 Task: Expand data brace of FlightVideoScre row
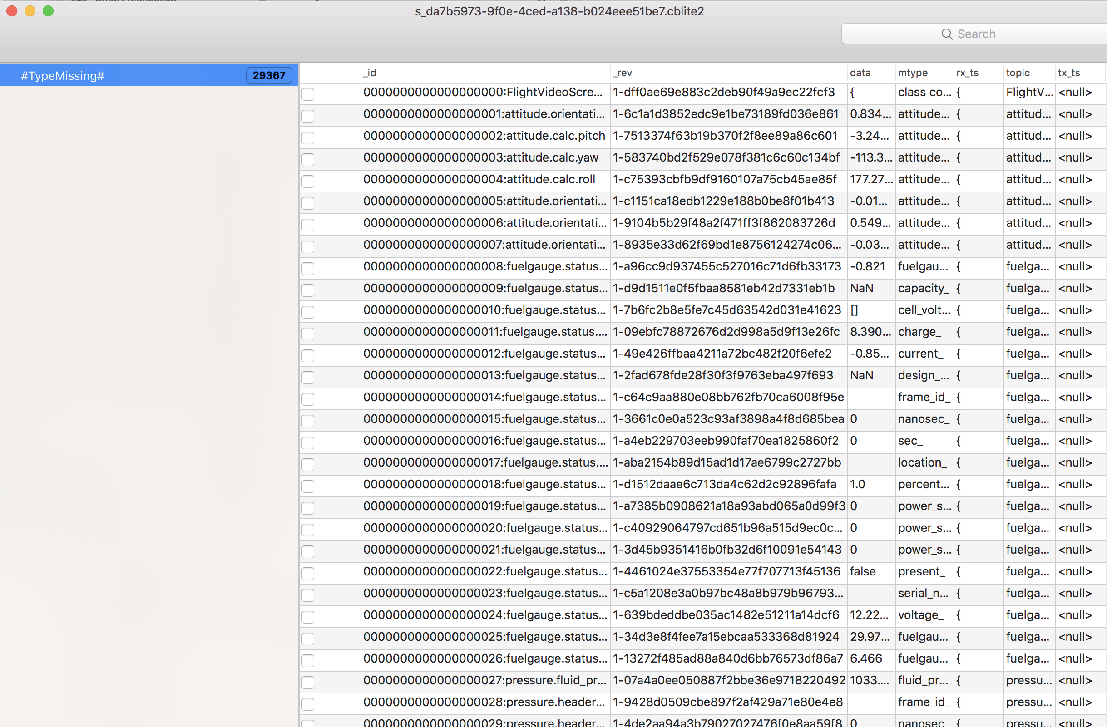tap(852, 93)
